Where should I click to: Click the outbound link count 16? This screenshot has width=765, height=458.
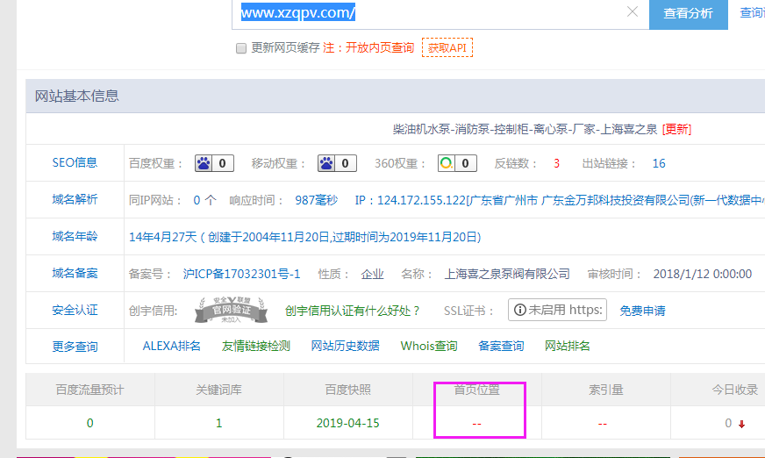659,163
